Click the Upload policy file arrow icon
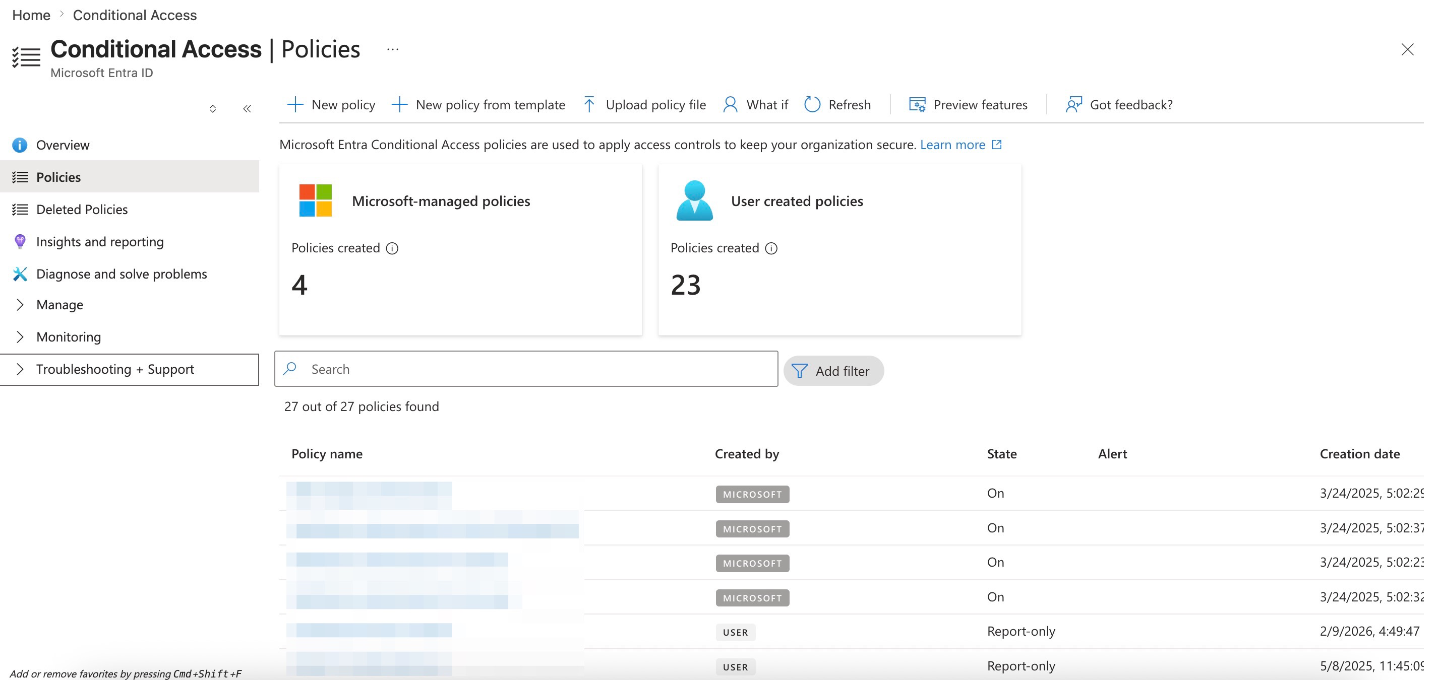 pyautogui.click(x=589, y=104)
